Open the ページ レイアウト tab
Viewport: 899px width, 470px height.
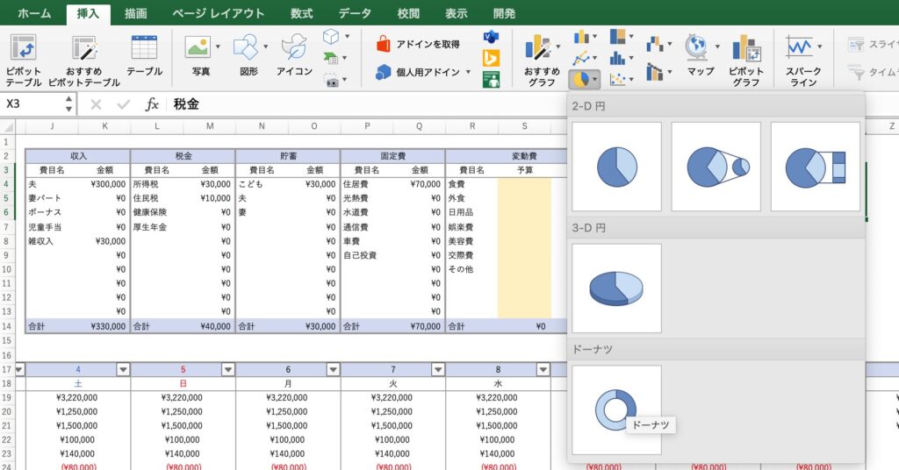click(218, 13)
